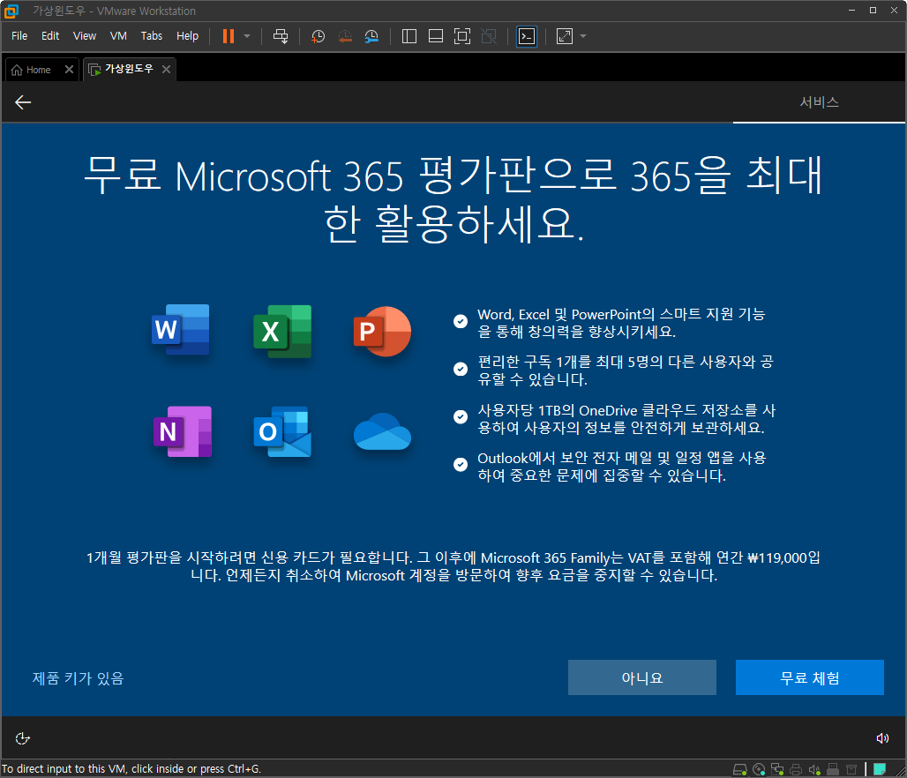This screenshot has width=907, height=778.
Task: Expand the stretch options dropdown arrow
Action: (x=583, y=36)
